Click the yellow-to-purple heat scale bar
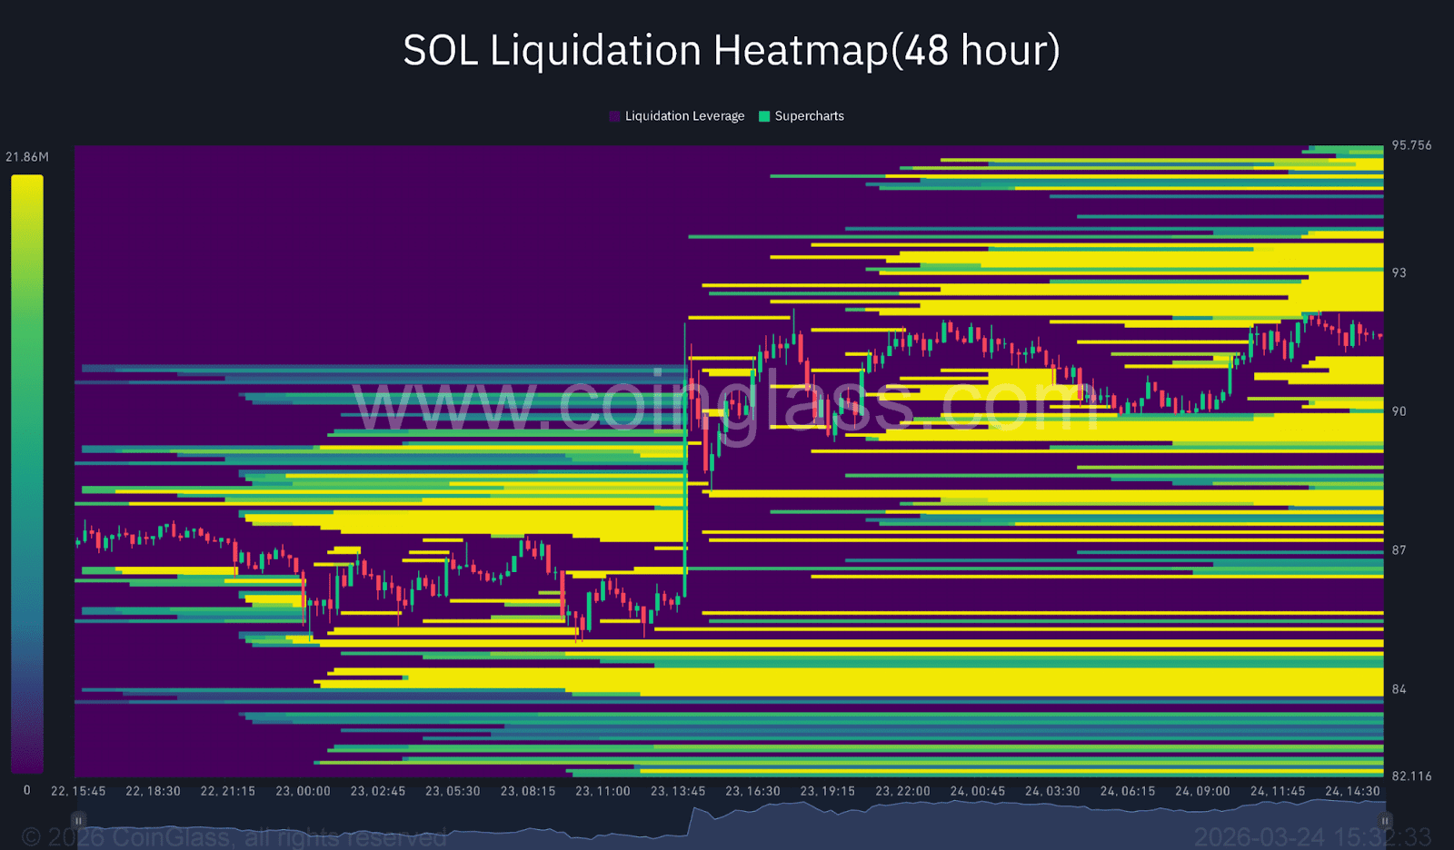Image resolution: width=1454 pixels, height=850 pixels. click(26, 472)
